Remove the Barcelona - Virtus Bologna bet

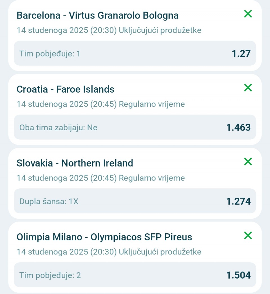[x=248, y=14]
